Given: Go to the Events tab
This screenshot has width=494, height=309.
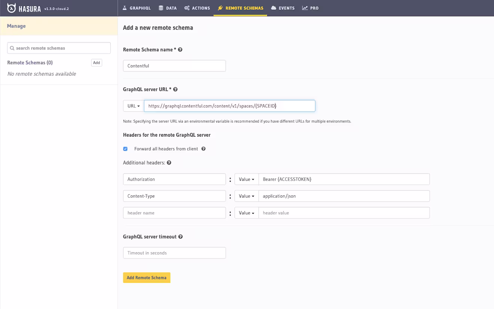Looking at the screenshot, I should click(x=283, y=8).
